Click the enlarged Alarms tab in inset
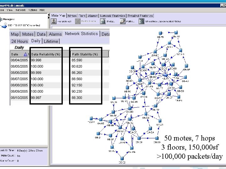This screenshot has height=169, width=226. pyautogui.click(x=55, y=34)
